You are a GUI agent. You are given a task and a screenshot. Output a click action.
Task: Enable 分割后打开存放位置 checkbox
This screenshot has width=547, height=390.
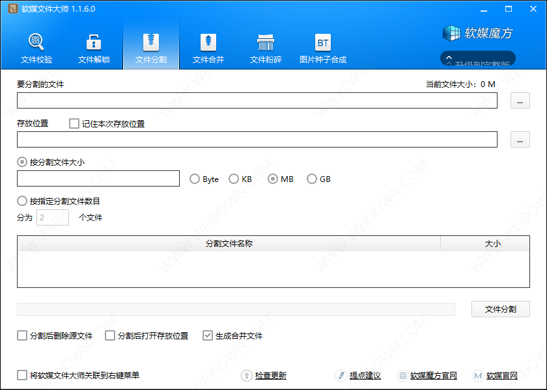click(x=110, y=335)
